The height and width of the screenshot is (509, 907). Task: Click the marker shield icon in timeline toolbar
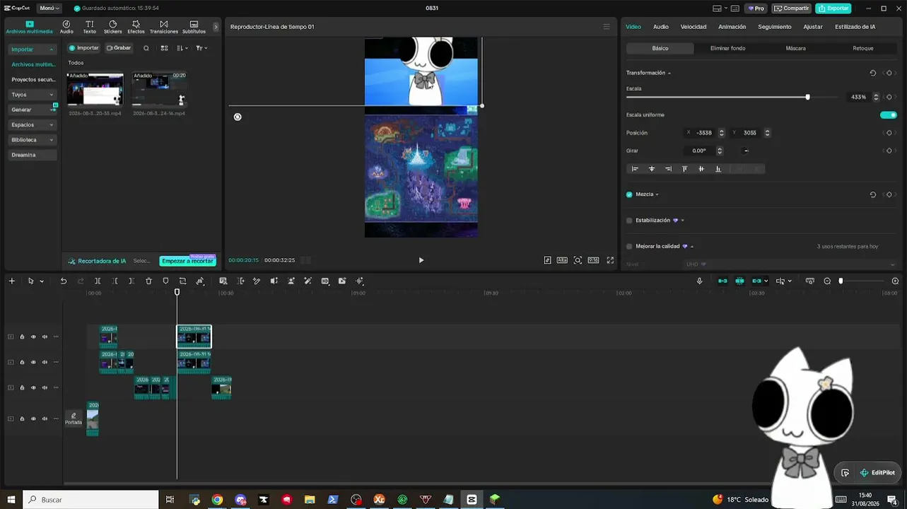[x=165, y=281]
